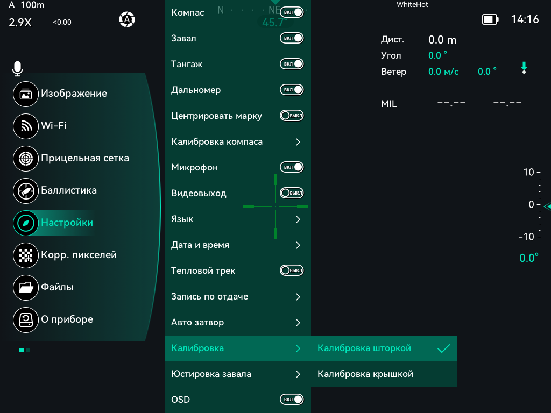
Task: Open the Wi-Fi section icon
Action: pyautogui.click(x=26, y=126)
